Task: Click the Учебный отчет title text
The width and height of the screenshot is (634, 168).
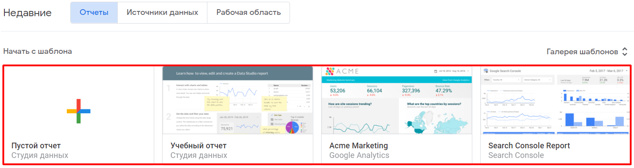Action: (x=198, y=146)
